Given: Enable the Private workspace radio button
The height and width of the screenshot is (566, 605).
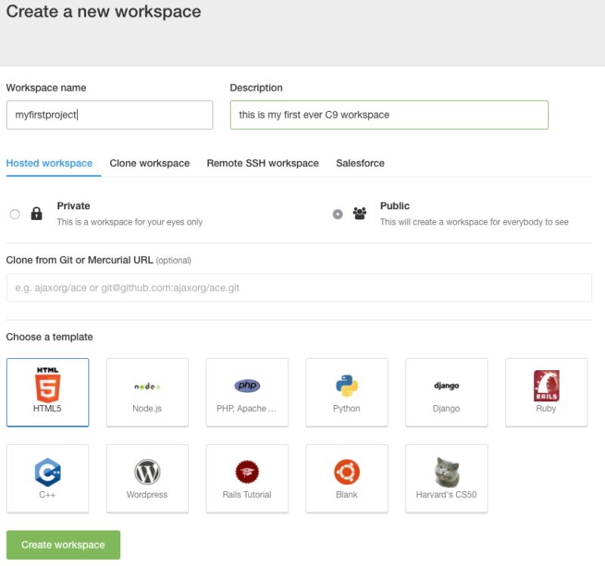Looking at the screenshot, I should click(14, 214).
